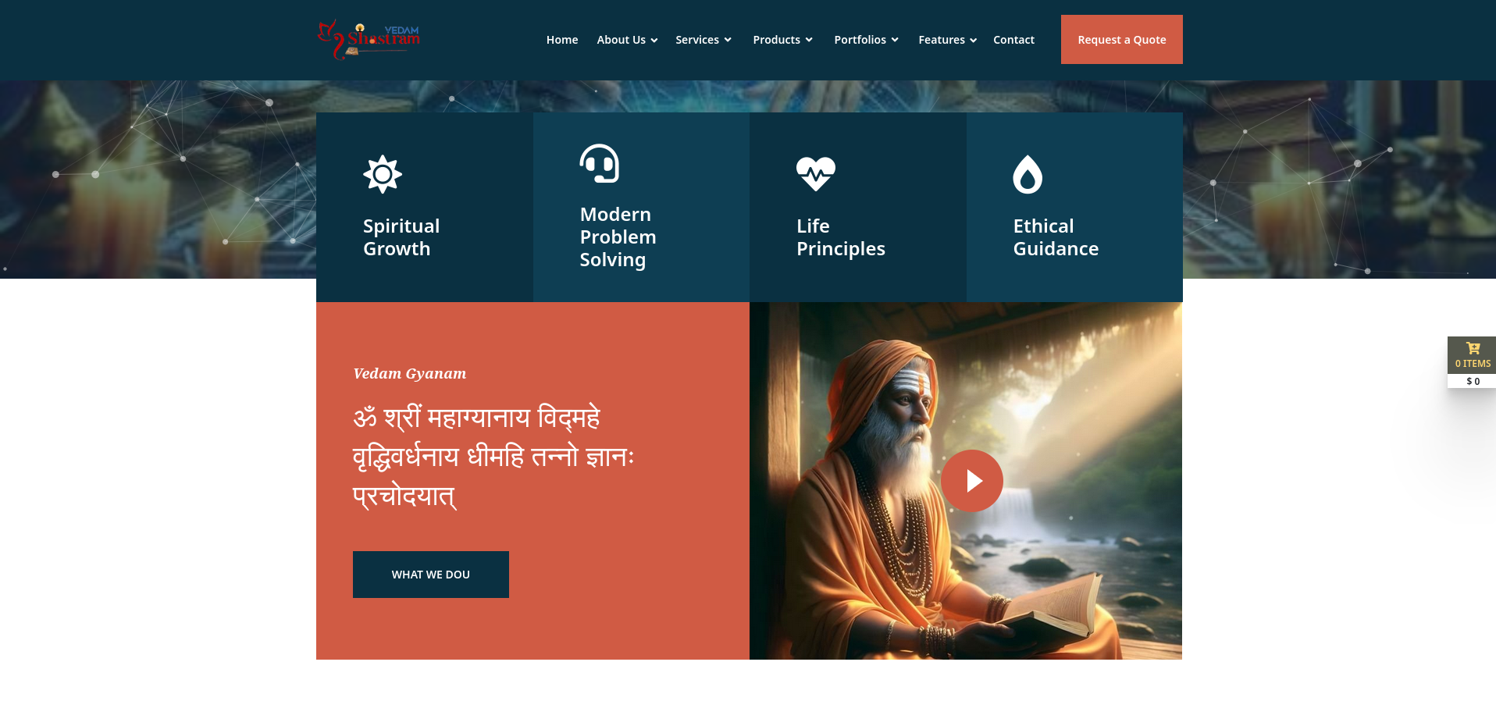
Task: Open the Products dropdown menu
Action: (782, 40)
